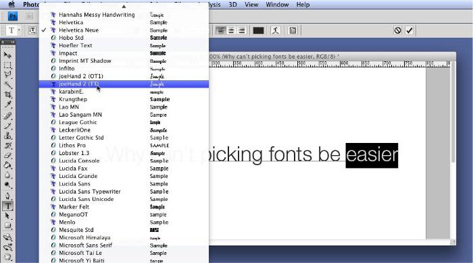Open the View menu
Viewport: 473px width, 263px height.
251,5
